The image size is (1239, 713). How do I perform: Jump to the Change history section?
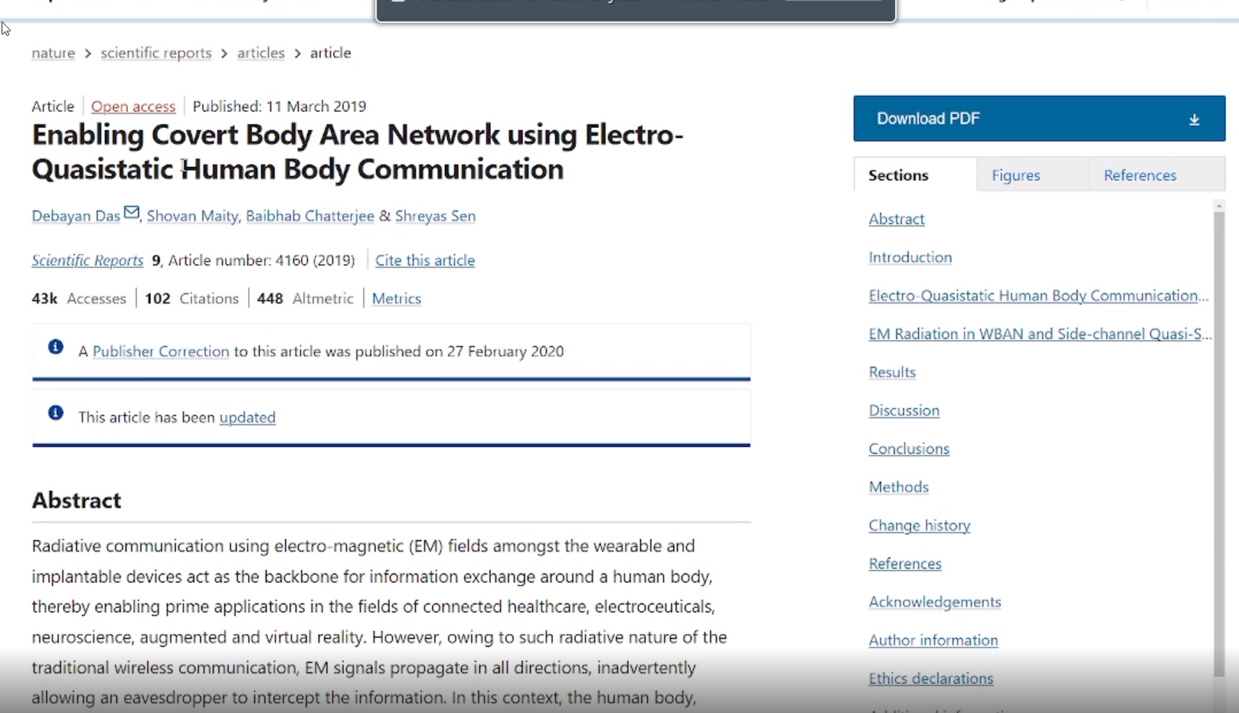919,525
